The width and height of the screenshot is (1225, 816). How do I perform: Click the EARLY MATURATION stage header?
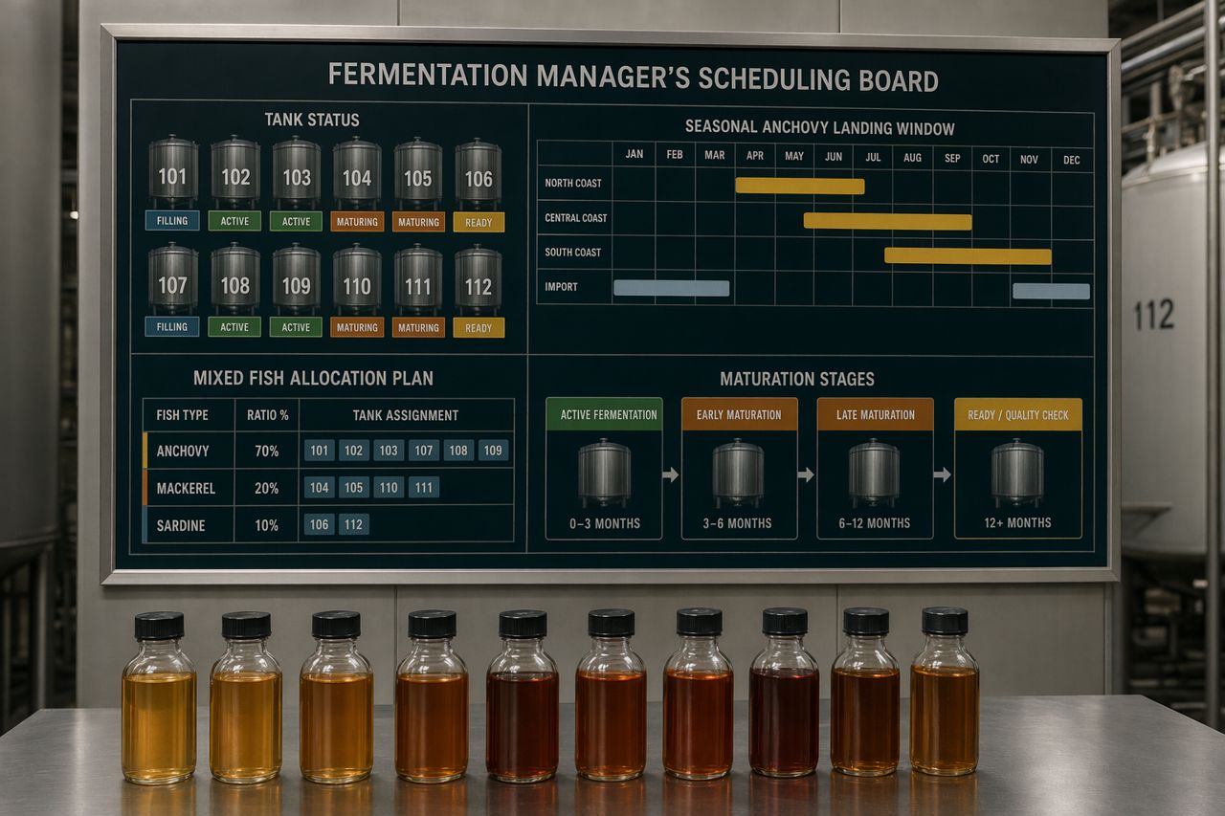pos(739,414)
